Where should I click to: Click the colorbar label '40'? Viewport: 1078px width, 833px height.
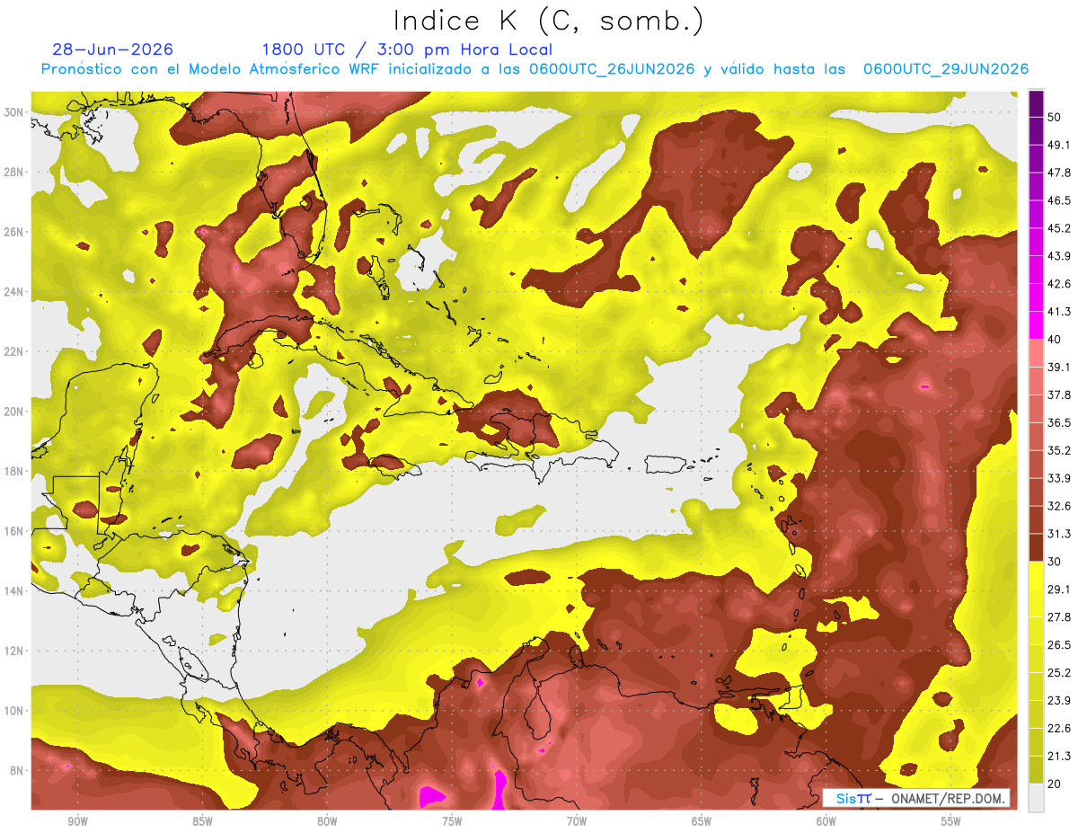tap(1054, 340)
